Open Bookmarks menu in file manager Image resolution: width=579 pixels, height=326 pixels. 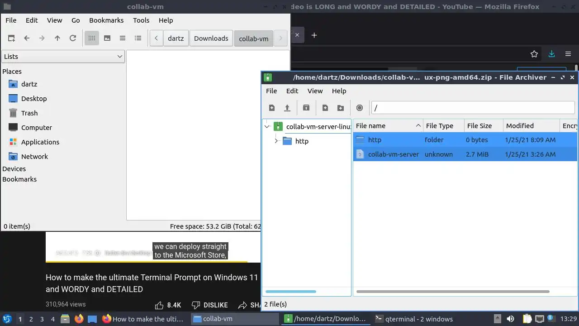tap(106, 20)
